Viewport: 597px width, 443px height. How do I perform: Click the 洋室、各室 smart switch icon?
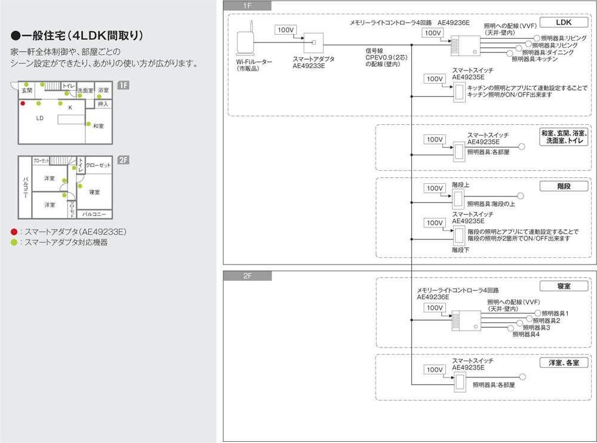460,383
